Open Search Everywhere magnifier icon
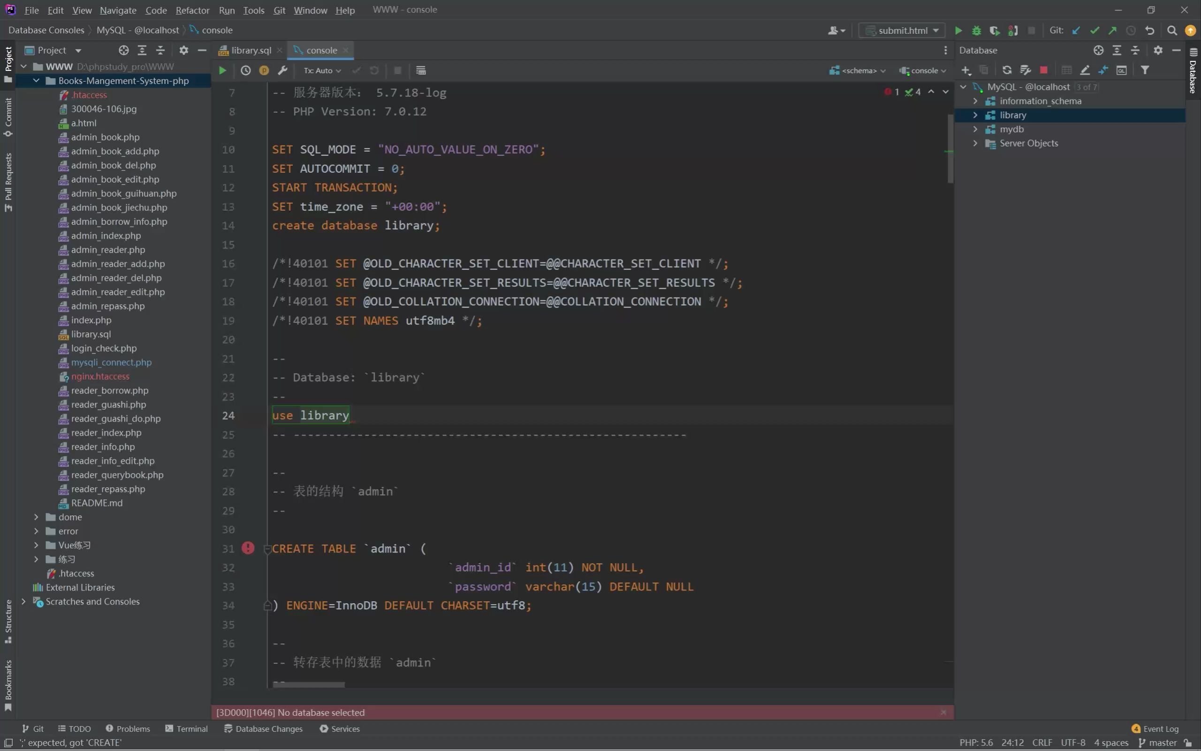Viewport: 1201px width, 751px height. tap(1172, 31)
